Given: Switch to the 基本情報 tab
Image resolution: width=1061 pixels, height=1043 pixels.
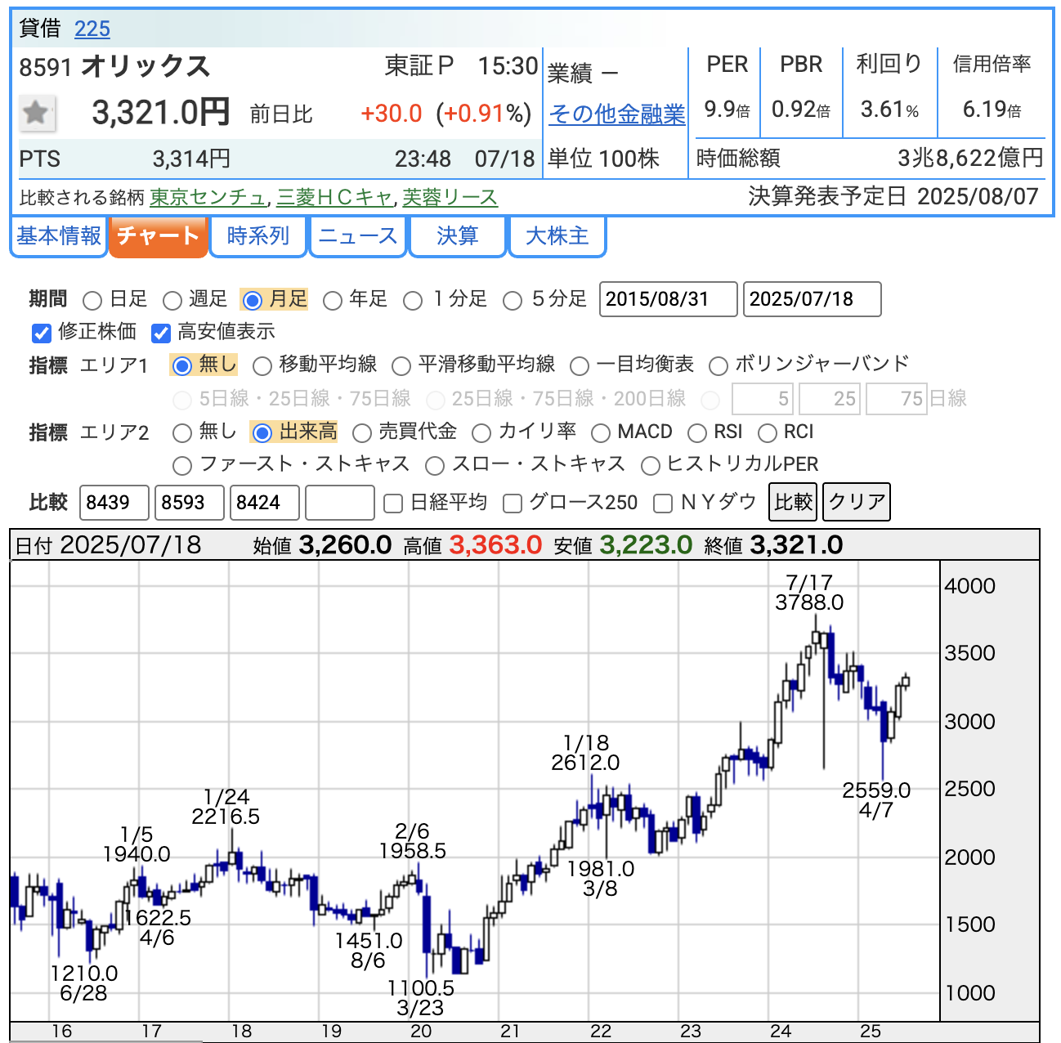Looking at the screenshot, I should pos(59,236).
